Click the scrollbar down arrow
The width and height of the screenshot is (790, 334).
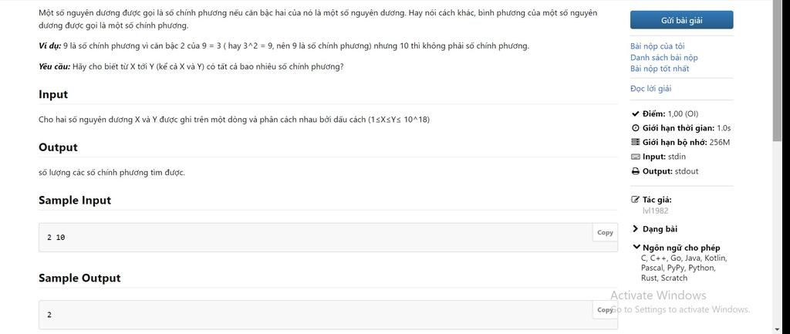[778, 330]
